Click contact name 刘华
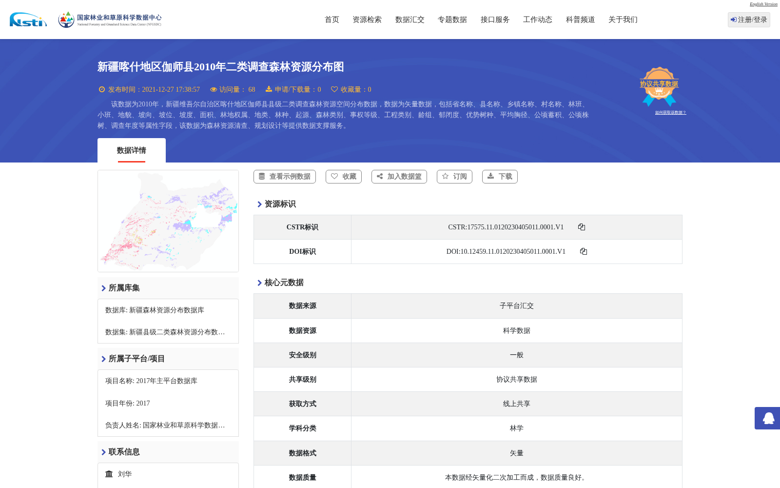 (125, 474)
